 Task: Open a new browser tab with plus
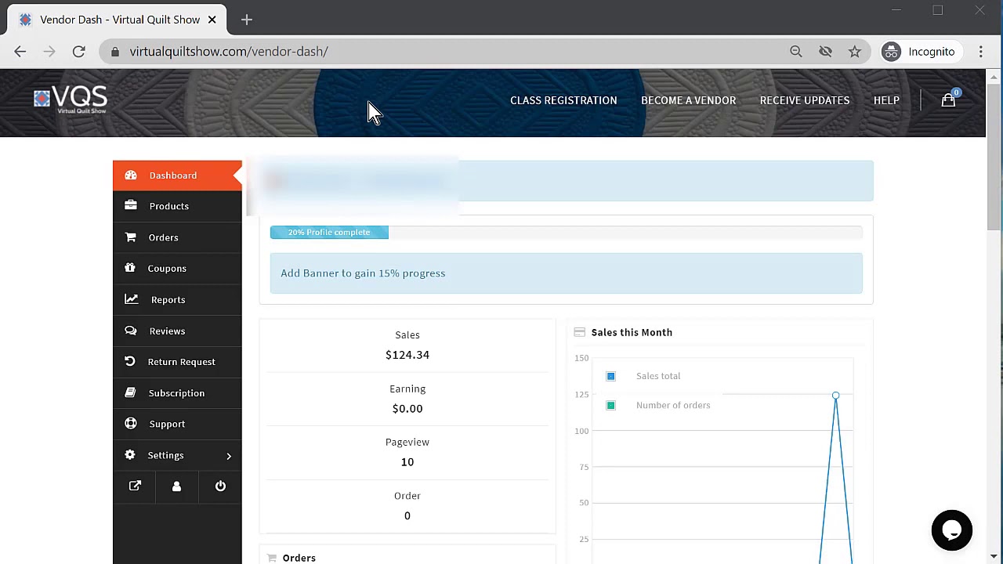point(247,20)
